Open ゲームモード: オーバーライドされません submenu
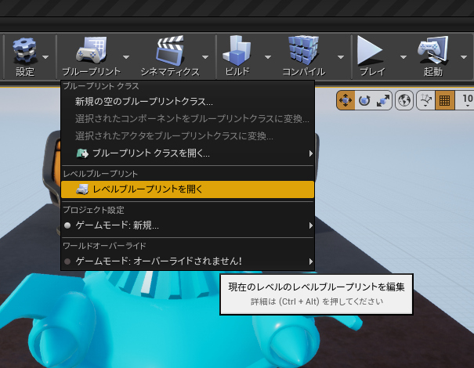This screenshot has height=368, width=474. pyautogui.click(x=187, y=261)
